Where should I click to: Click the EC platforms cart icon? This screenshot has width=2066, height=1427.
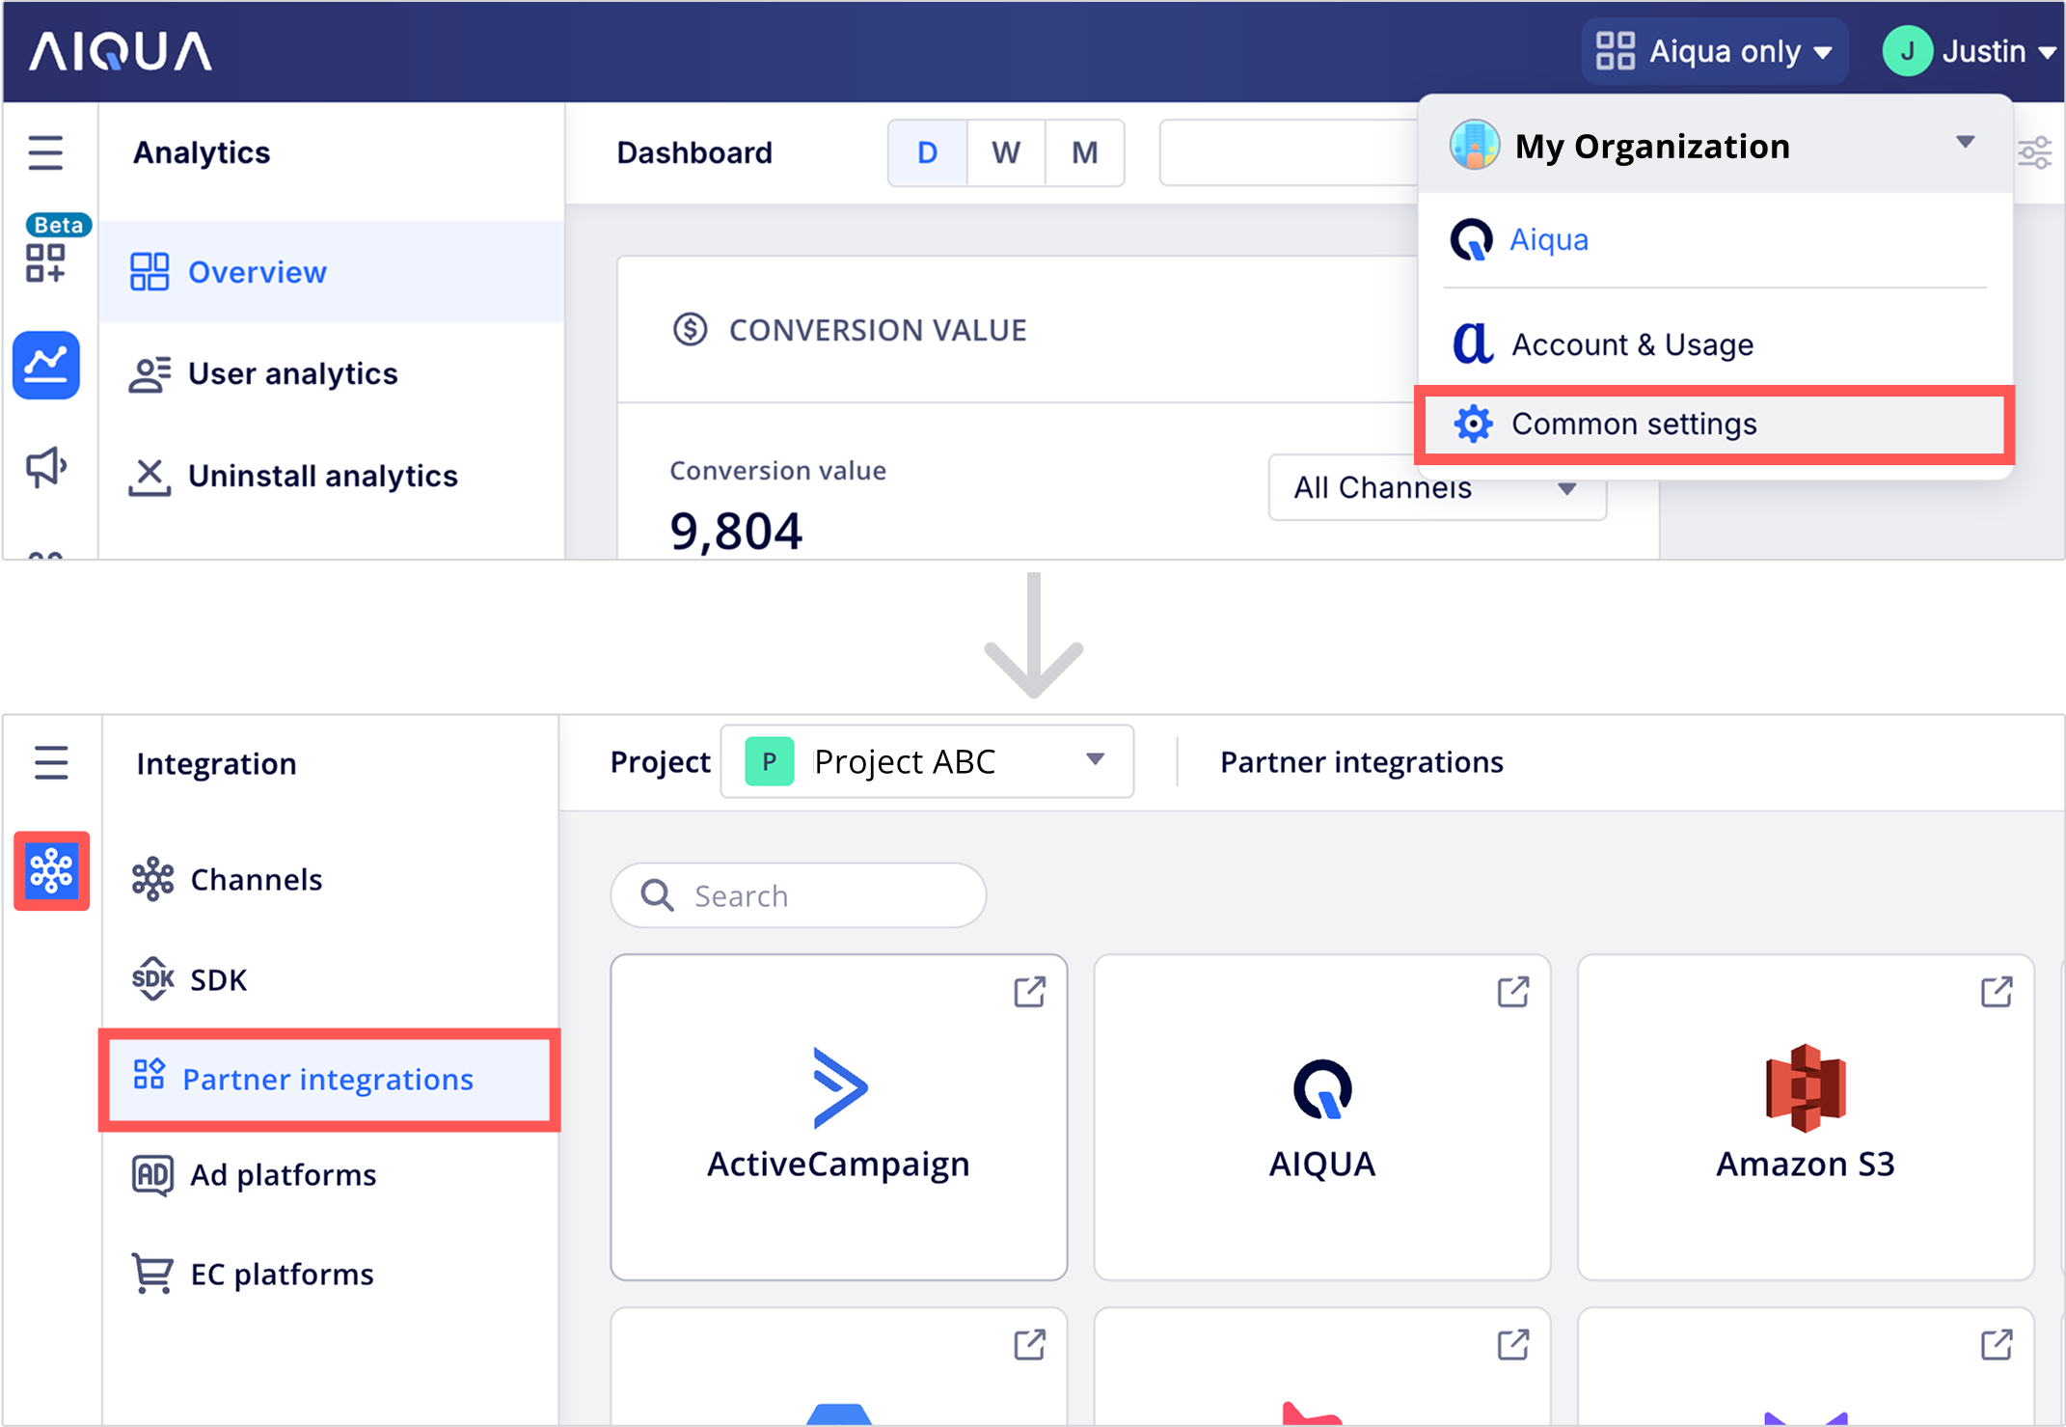152,1274
